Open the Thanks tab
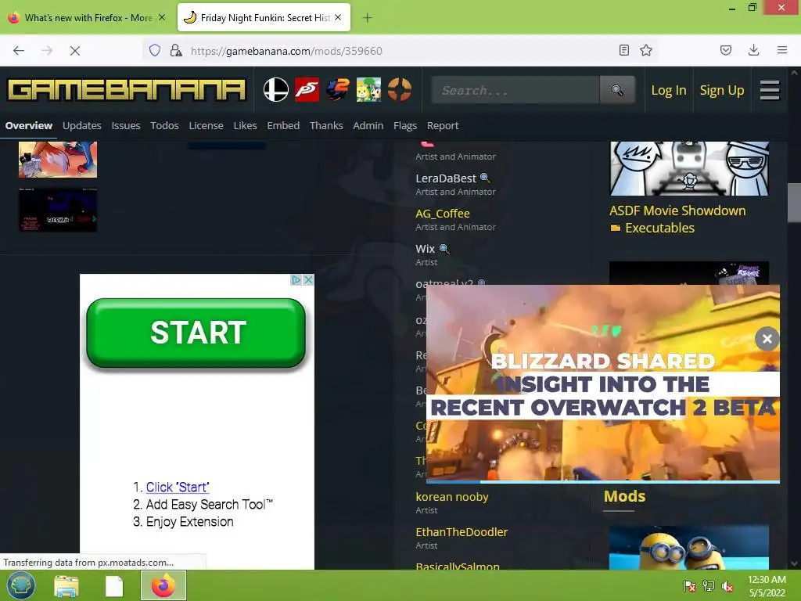Screen dimensions: 801x601 [x=326, y=126]
